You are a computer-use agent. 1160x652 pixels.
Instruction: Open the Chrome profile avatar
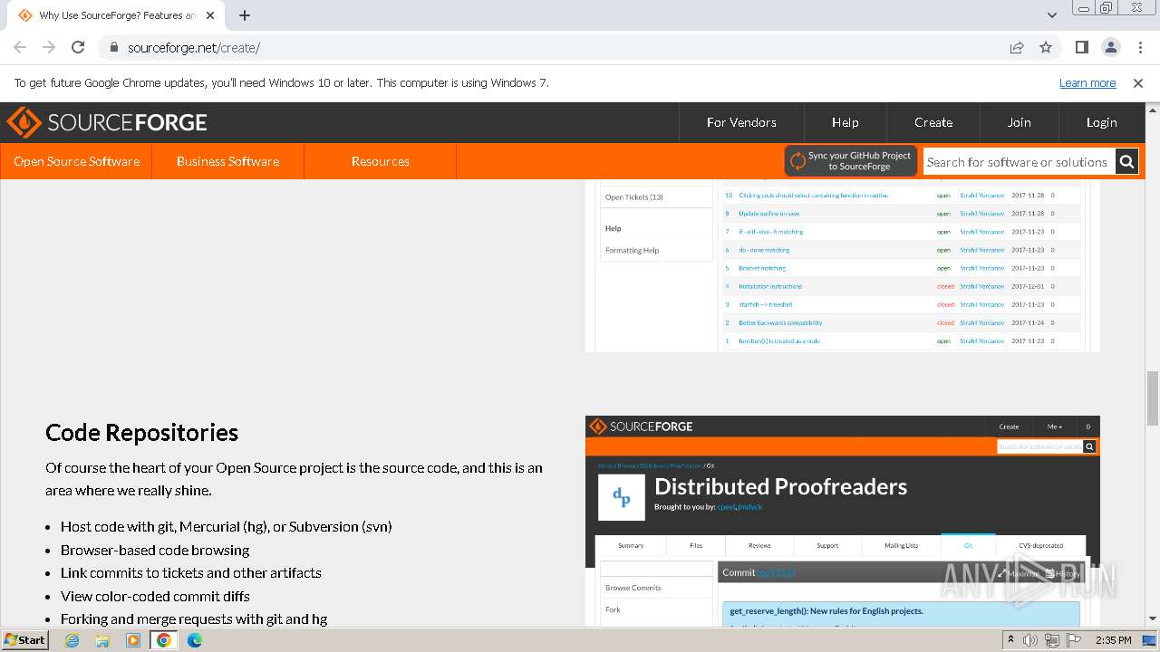click(x=1111, y=48)
